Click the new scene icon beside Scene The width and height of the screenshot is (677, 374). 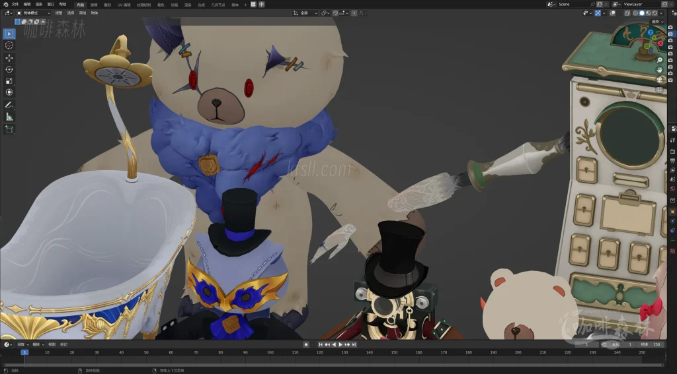click(x=600, y=4)
